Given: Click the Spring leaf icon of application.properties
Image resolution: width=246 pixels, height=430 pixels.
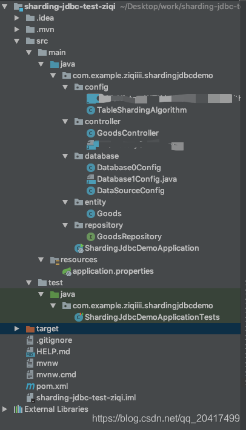Looking at the screenshot, I should pos(67,271).
